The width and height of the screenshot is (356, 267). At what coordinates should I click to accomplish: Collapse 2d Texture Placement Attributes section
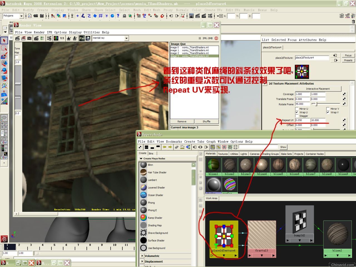pyautogui.click(x=264, y=84)
